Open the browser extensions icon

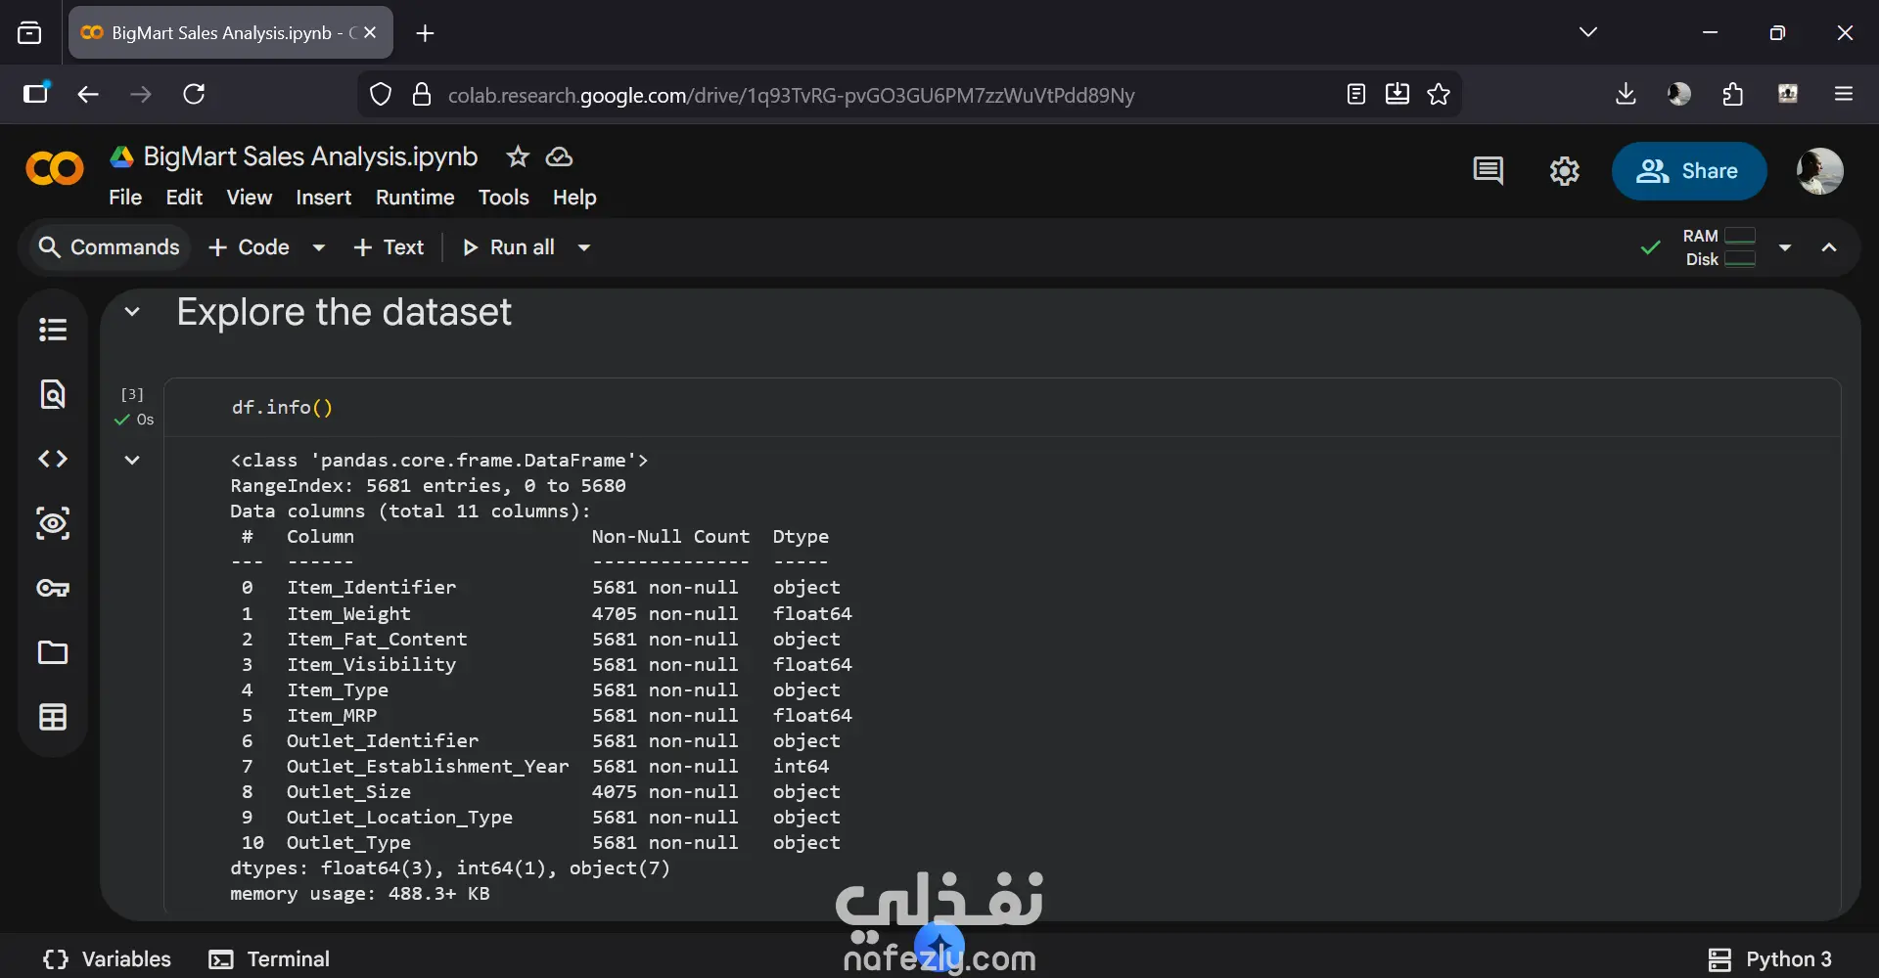click(1733, 94)
